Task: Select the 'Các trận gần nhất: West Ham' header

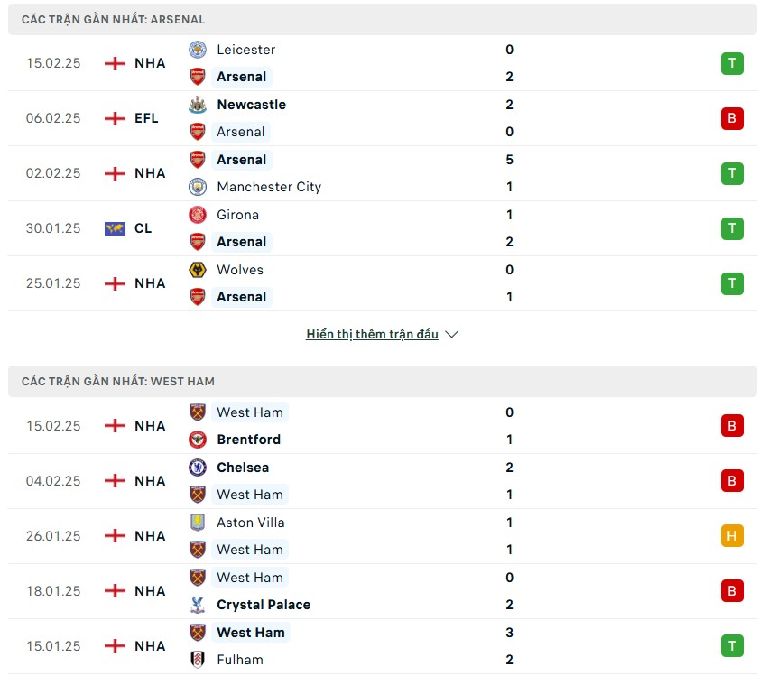Action: point(118,382)
